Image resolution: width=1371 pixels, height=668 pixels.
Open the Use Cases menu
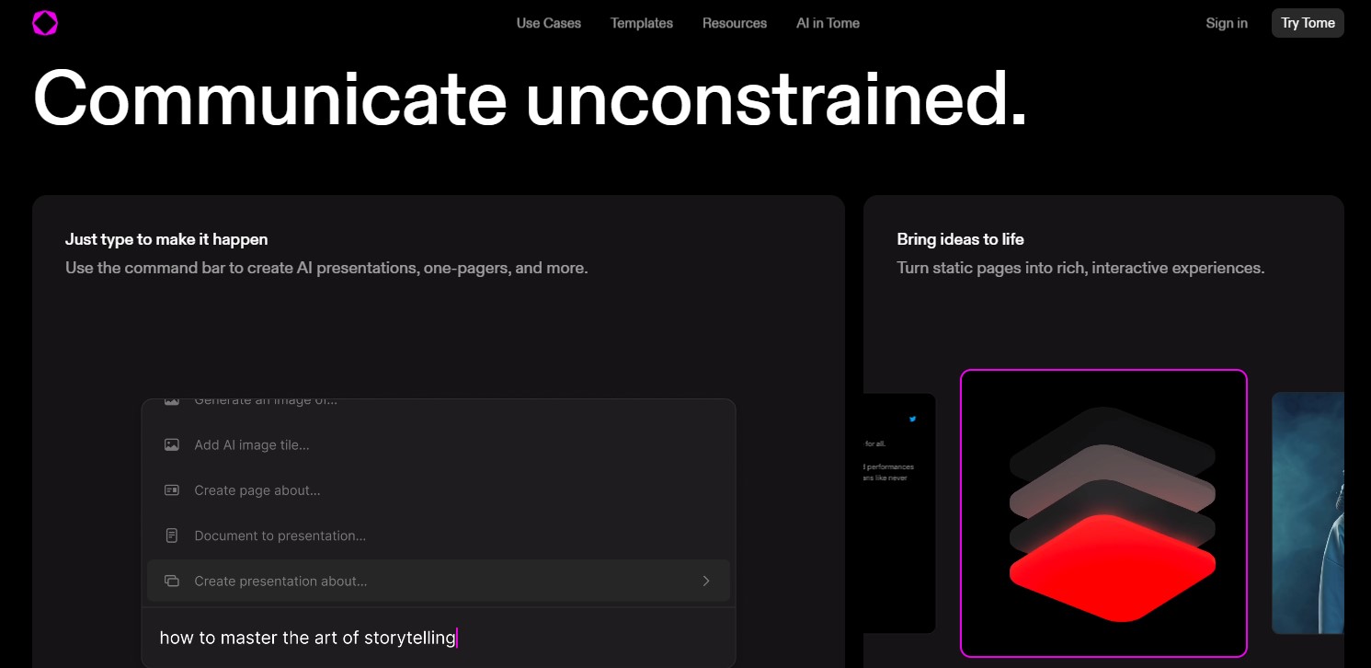(x=548, y=23)
